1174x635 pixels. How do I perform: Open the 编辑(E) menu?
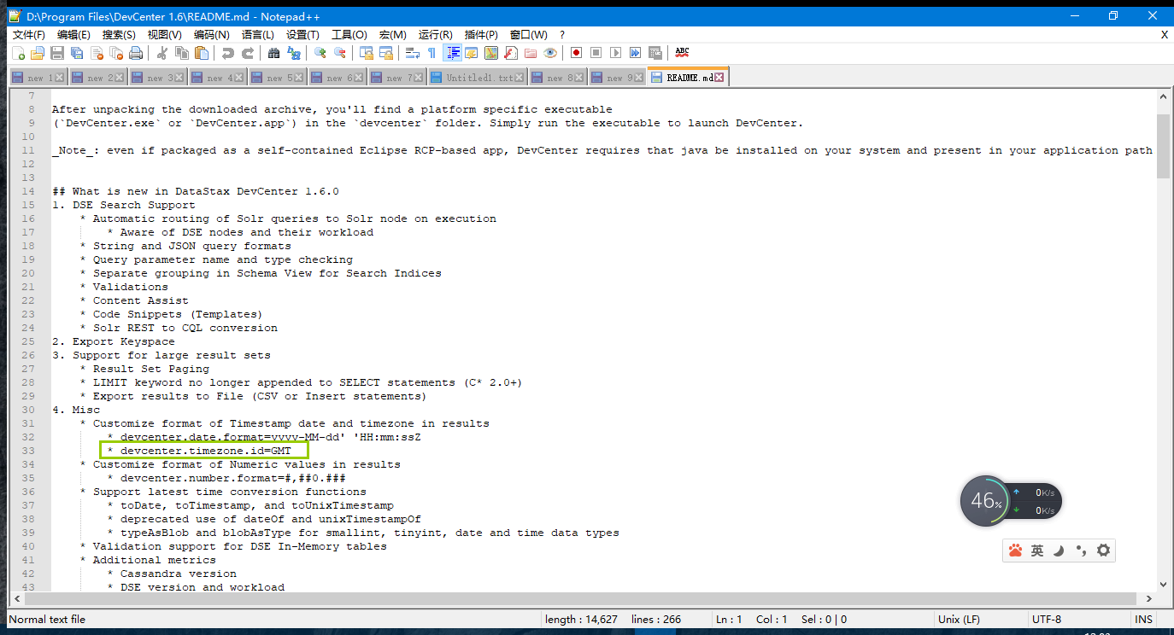click(73, 34)
